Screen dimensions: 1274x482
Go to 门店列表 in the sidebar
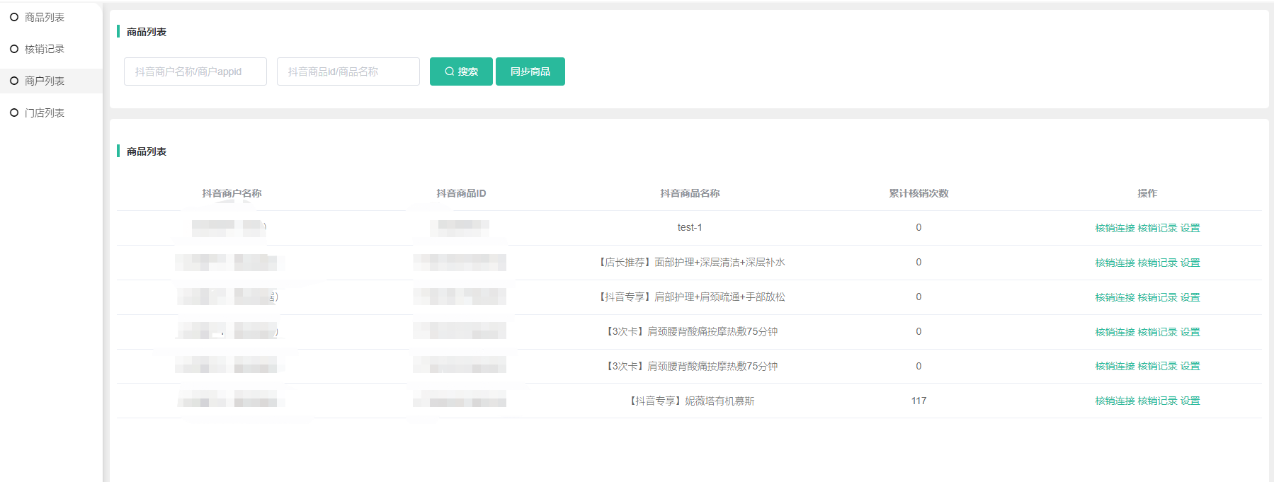[x=44, y=113]
